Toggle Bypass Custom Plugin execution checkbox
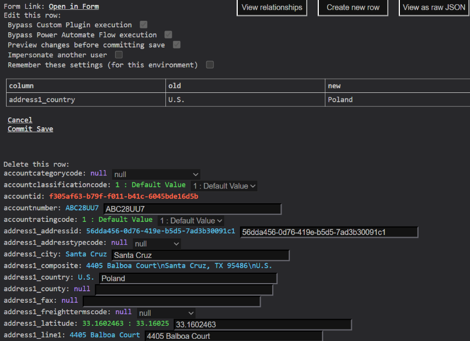 click(x=144, y=25)
